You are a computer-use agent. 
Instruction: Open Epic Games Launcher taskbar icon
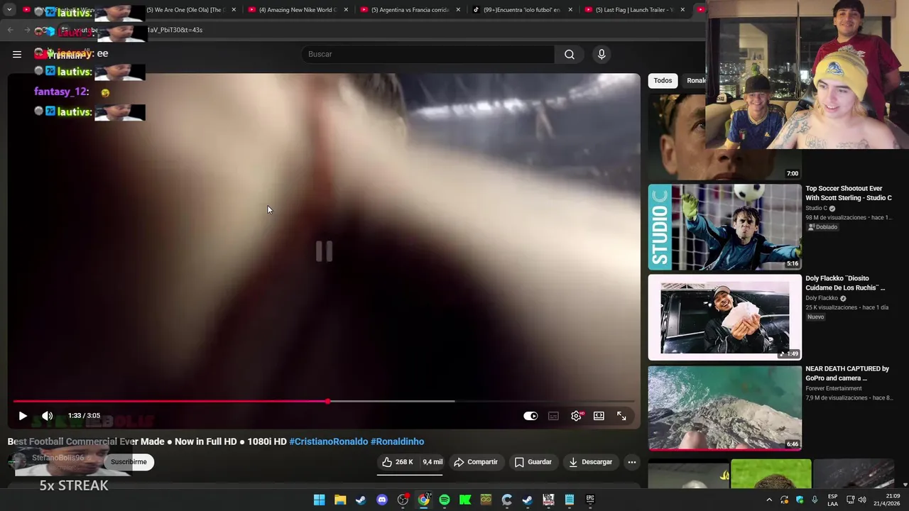[590, 500]
